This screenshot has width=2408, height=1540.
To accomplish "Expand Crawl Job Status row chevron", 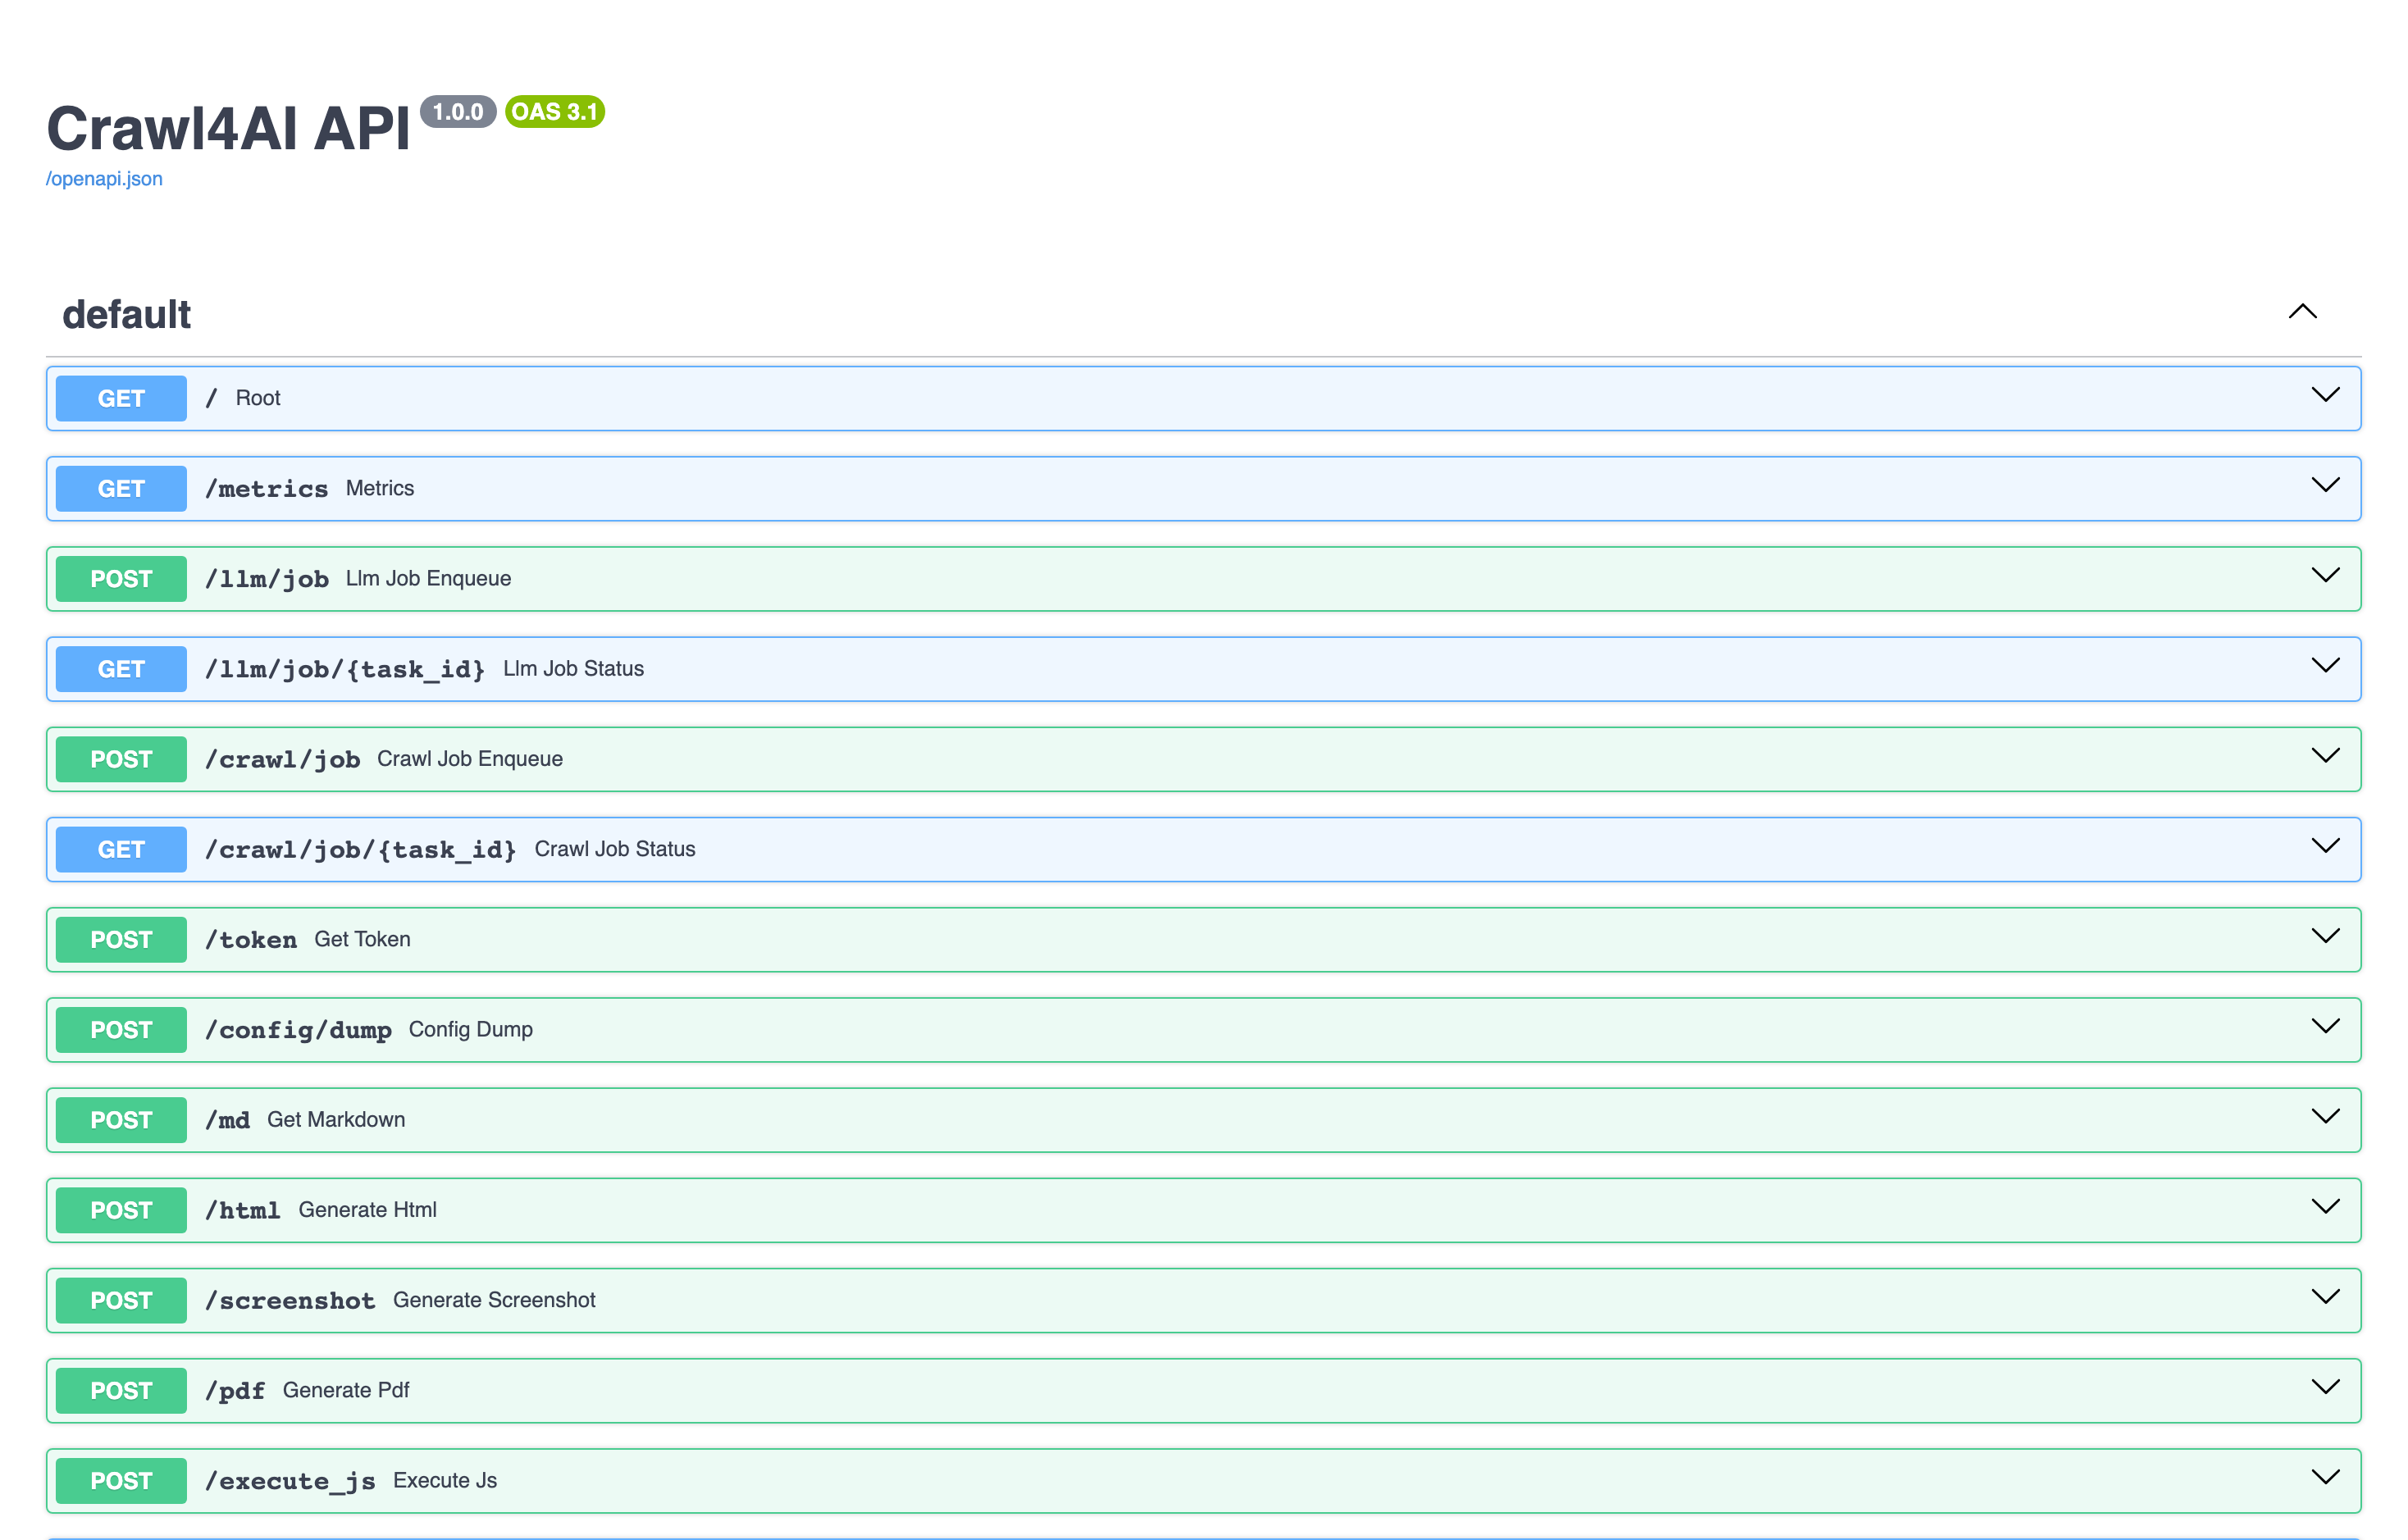I will [2325, 846].
